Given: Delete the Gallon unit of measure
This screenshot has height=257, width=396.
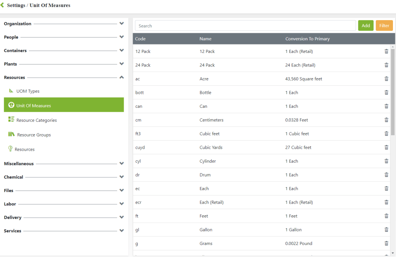Looking at the screenshot, I should coord(386,230).
